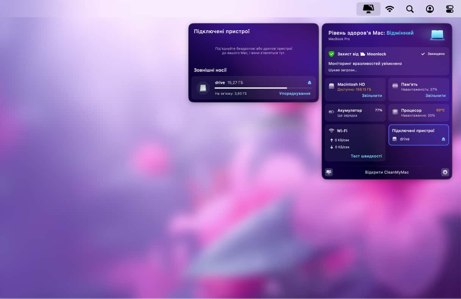Open the Wi-Fi menu bar icon
461x299 pixels.
pos(389,9)
